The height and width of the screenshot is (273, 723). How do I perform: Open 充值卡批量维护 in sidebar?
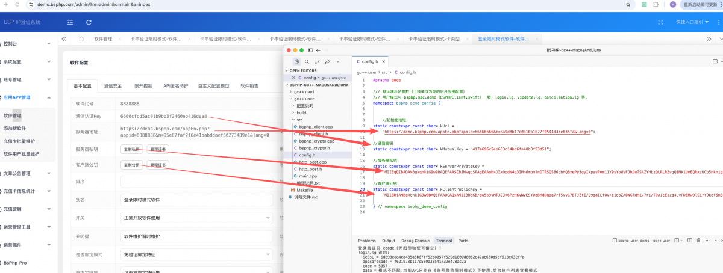point(18,141)
